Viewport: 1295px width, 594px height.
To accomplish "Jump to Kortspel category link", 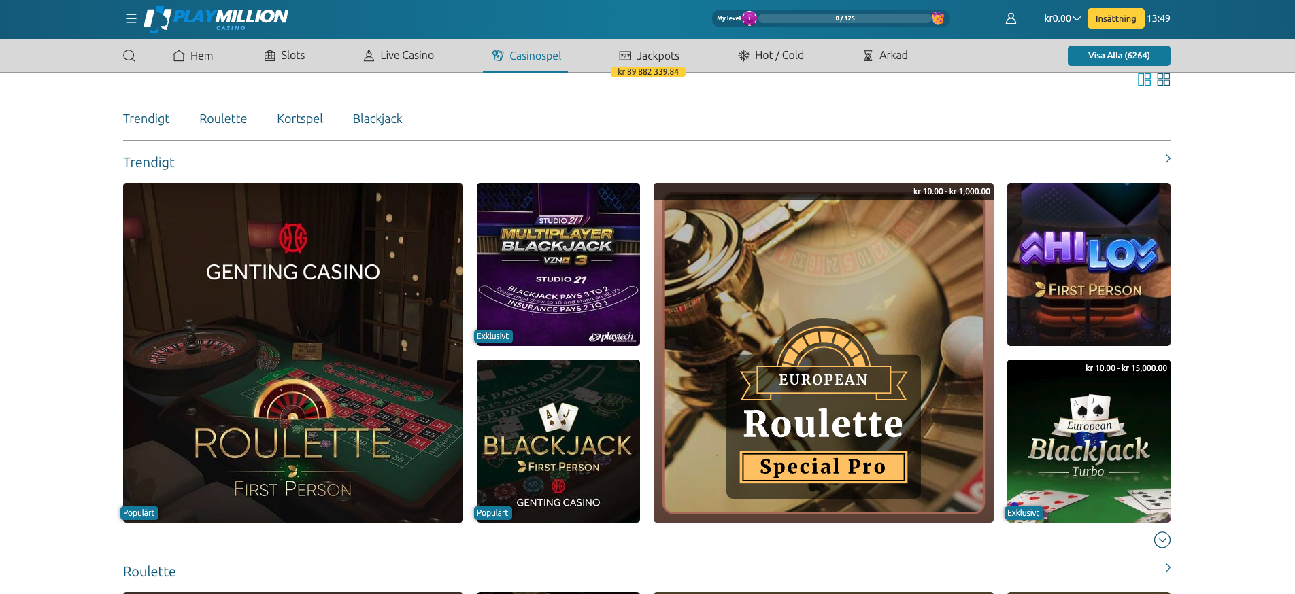I will pyautogui.click(x=300, y=119).
